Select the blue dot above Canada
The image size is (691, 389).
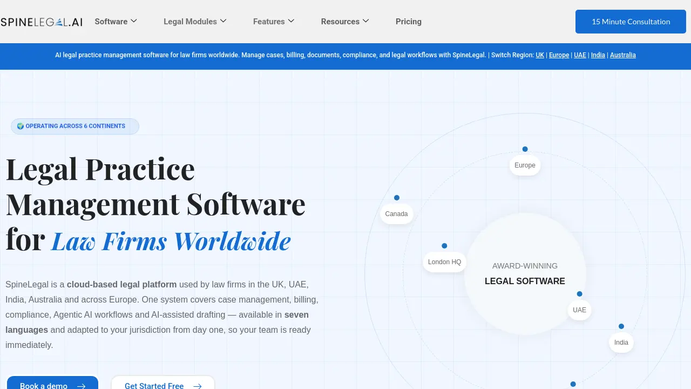click(x=397, y=198)
